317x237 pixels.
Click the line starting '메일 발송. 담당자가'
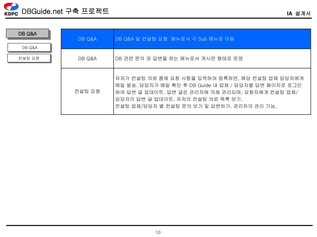coord(208,85)
